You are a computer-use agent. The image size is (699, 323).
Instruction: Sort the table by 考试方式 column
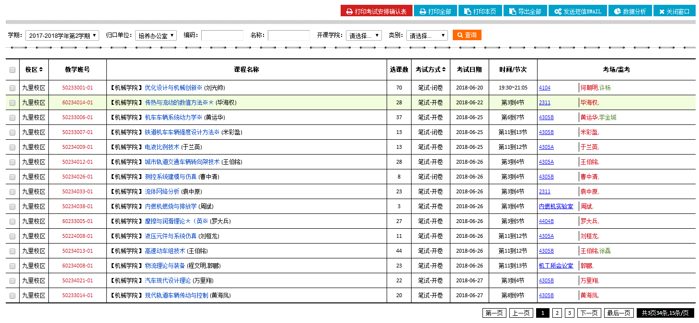430,69
